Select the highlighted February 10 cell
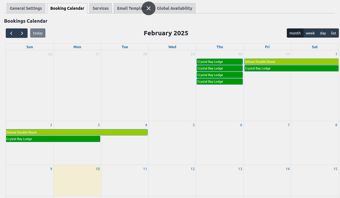 pyautogui.click(x=77, y=181)
